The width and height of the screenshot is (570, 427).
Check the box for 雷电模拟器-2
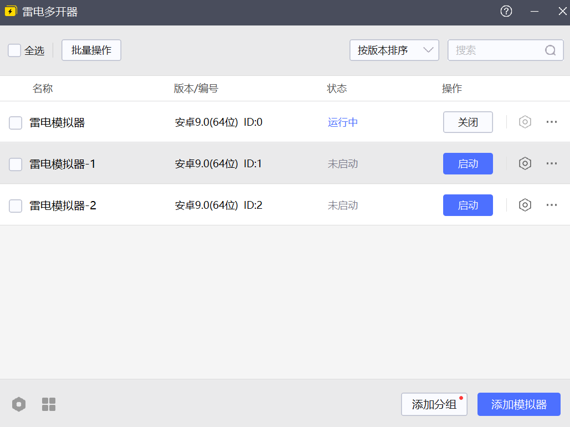16,206
